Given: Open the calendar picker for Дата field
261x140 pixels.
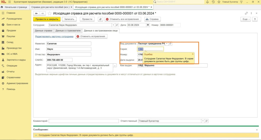Looking at the screenshot, I should [x=148, y=25].
